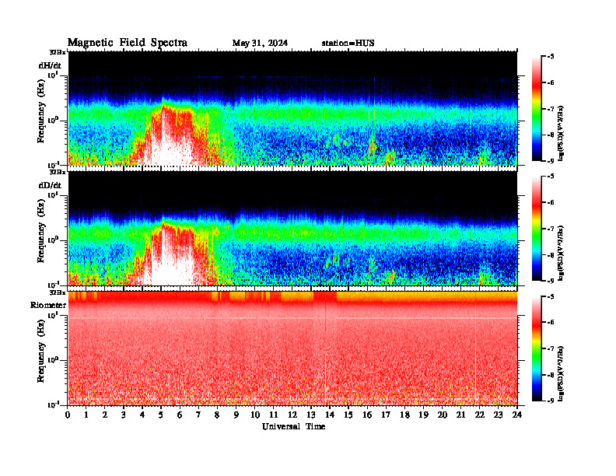
Task: Click the dD/dt spectrogram plot
Action: tap(292, 228)
